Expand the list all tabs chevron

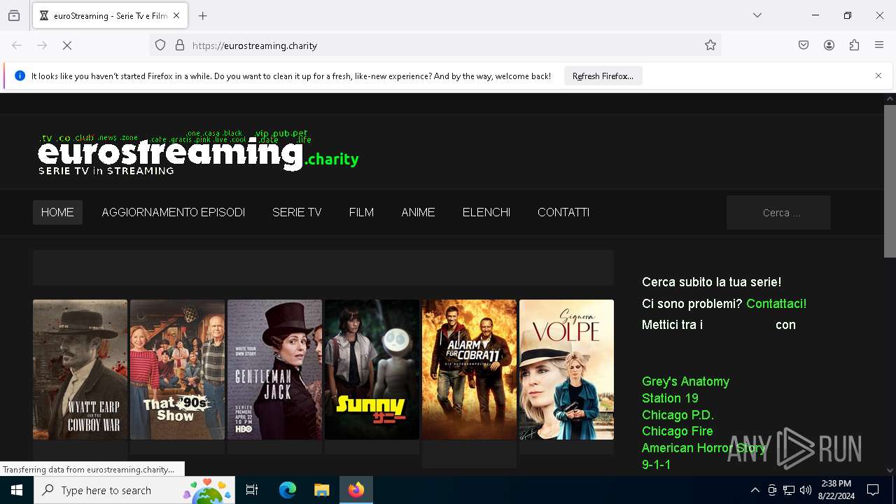[757, 15]
